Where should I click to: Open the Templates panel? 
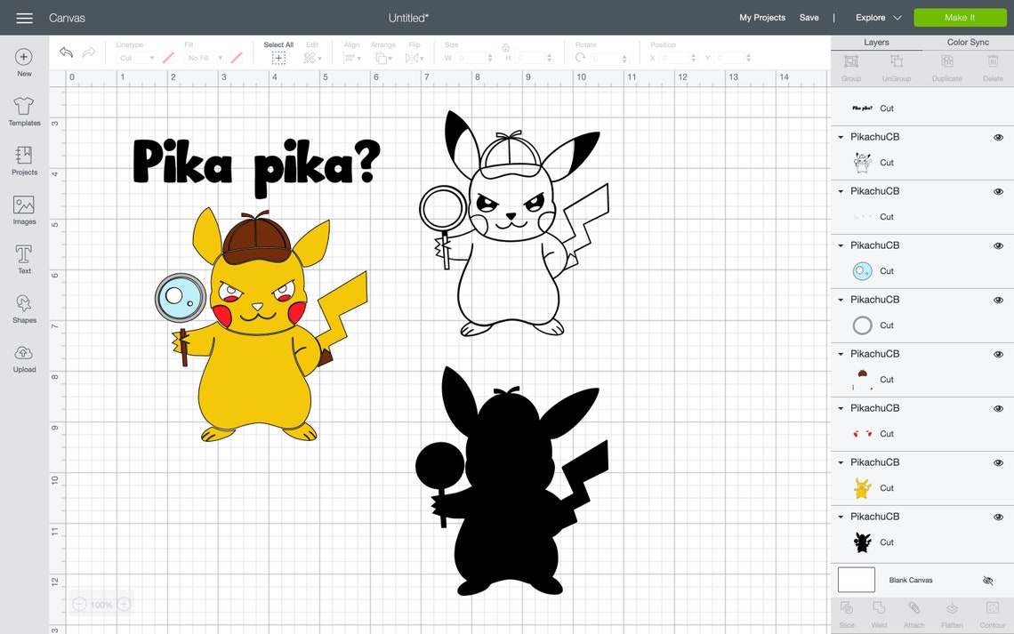pos(24,111)
